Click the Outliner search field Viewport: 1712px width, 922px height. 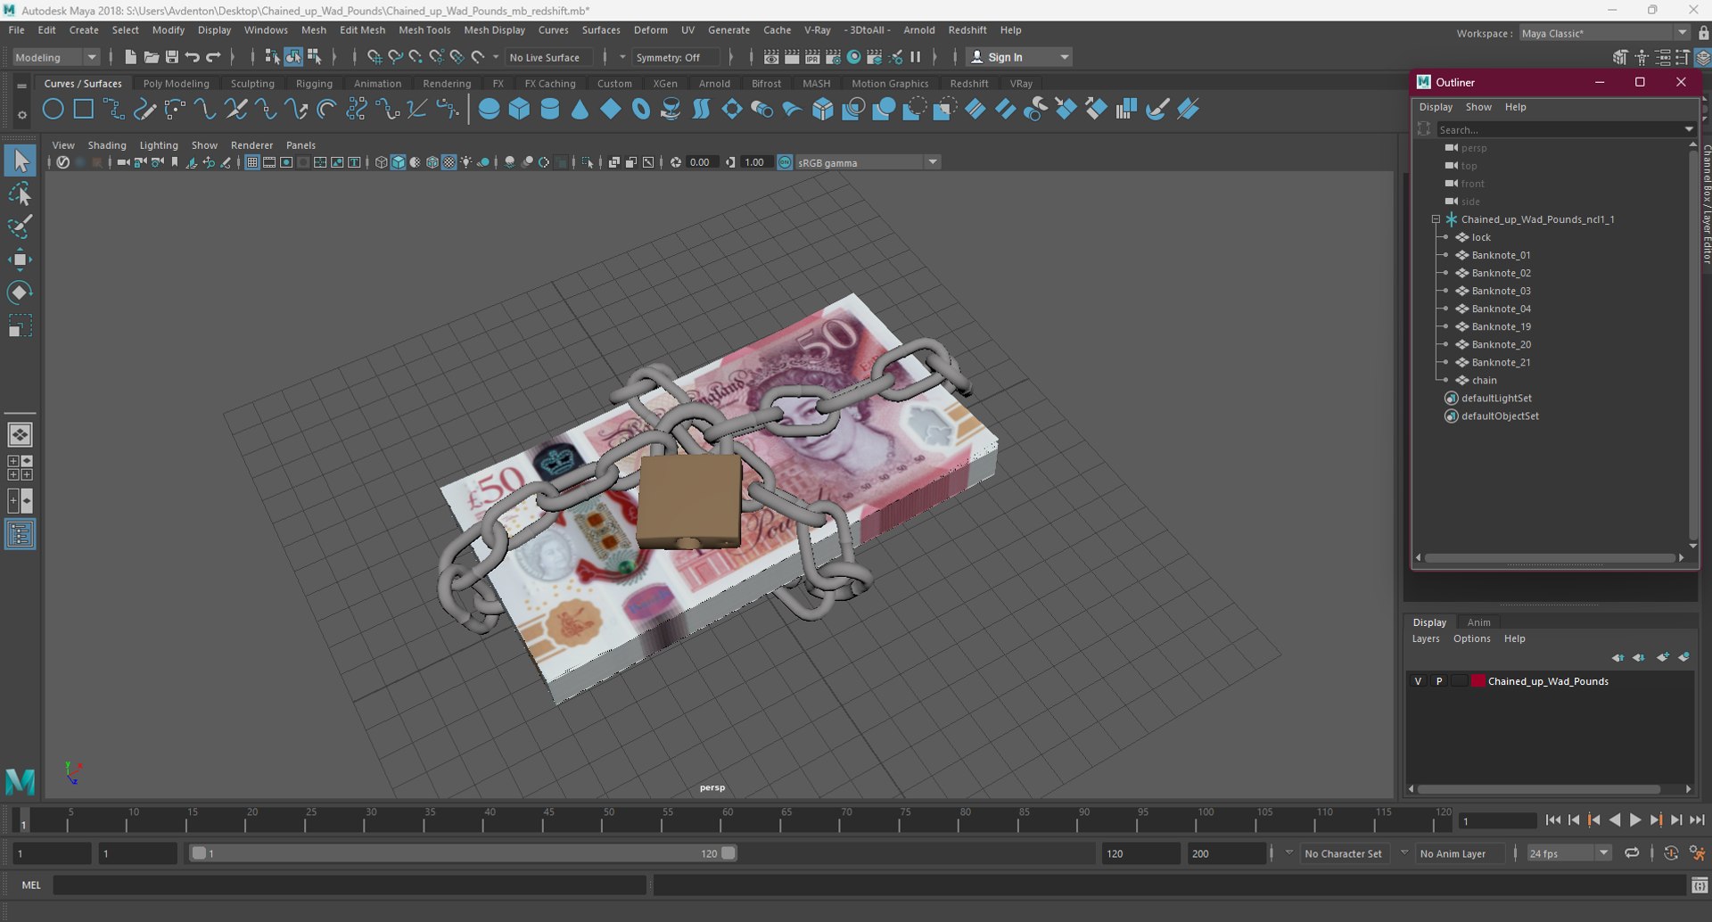click(1559, 129)
